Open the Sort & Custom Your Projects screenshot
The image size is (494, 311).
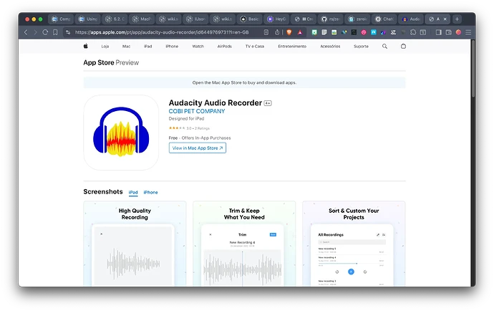(354, 244)
